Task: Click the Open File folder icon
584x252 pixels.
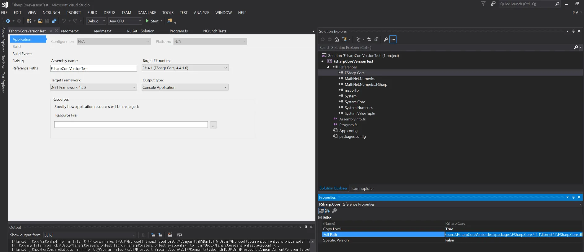Action: [40, 21]
